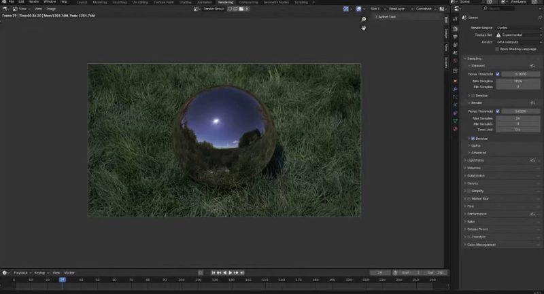Jump to the first frame
This screenshot has width=544, height=294.
point(213,273)
